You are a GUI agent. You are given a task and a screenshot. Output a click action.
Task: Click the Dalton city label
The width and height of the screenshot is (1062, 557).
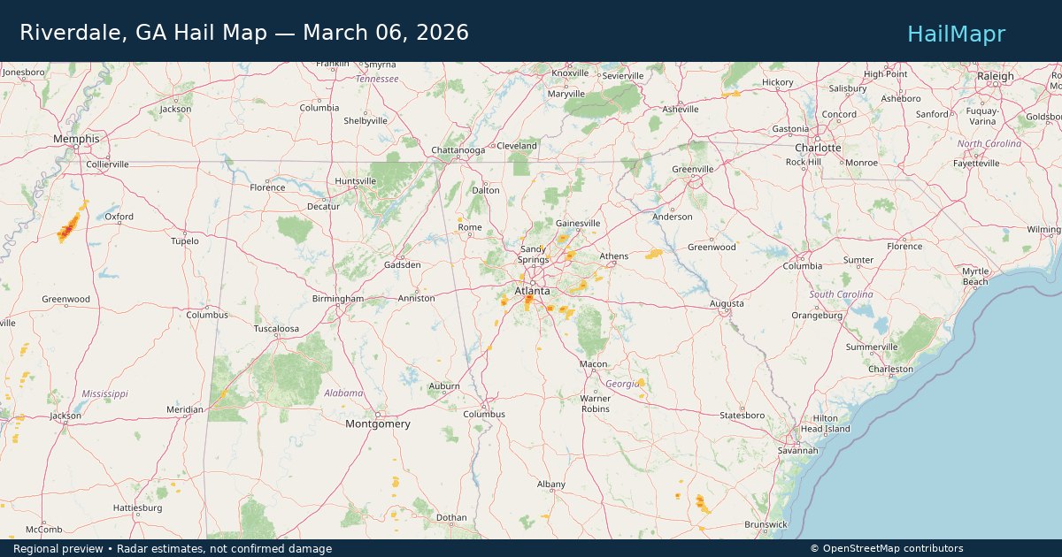coord(486,190)
